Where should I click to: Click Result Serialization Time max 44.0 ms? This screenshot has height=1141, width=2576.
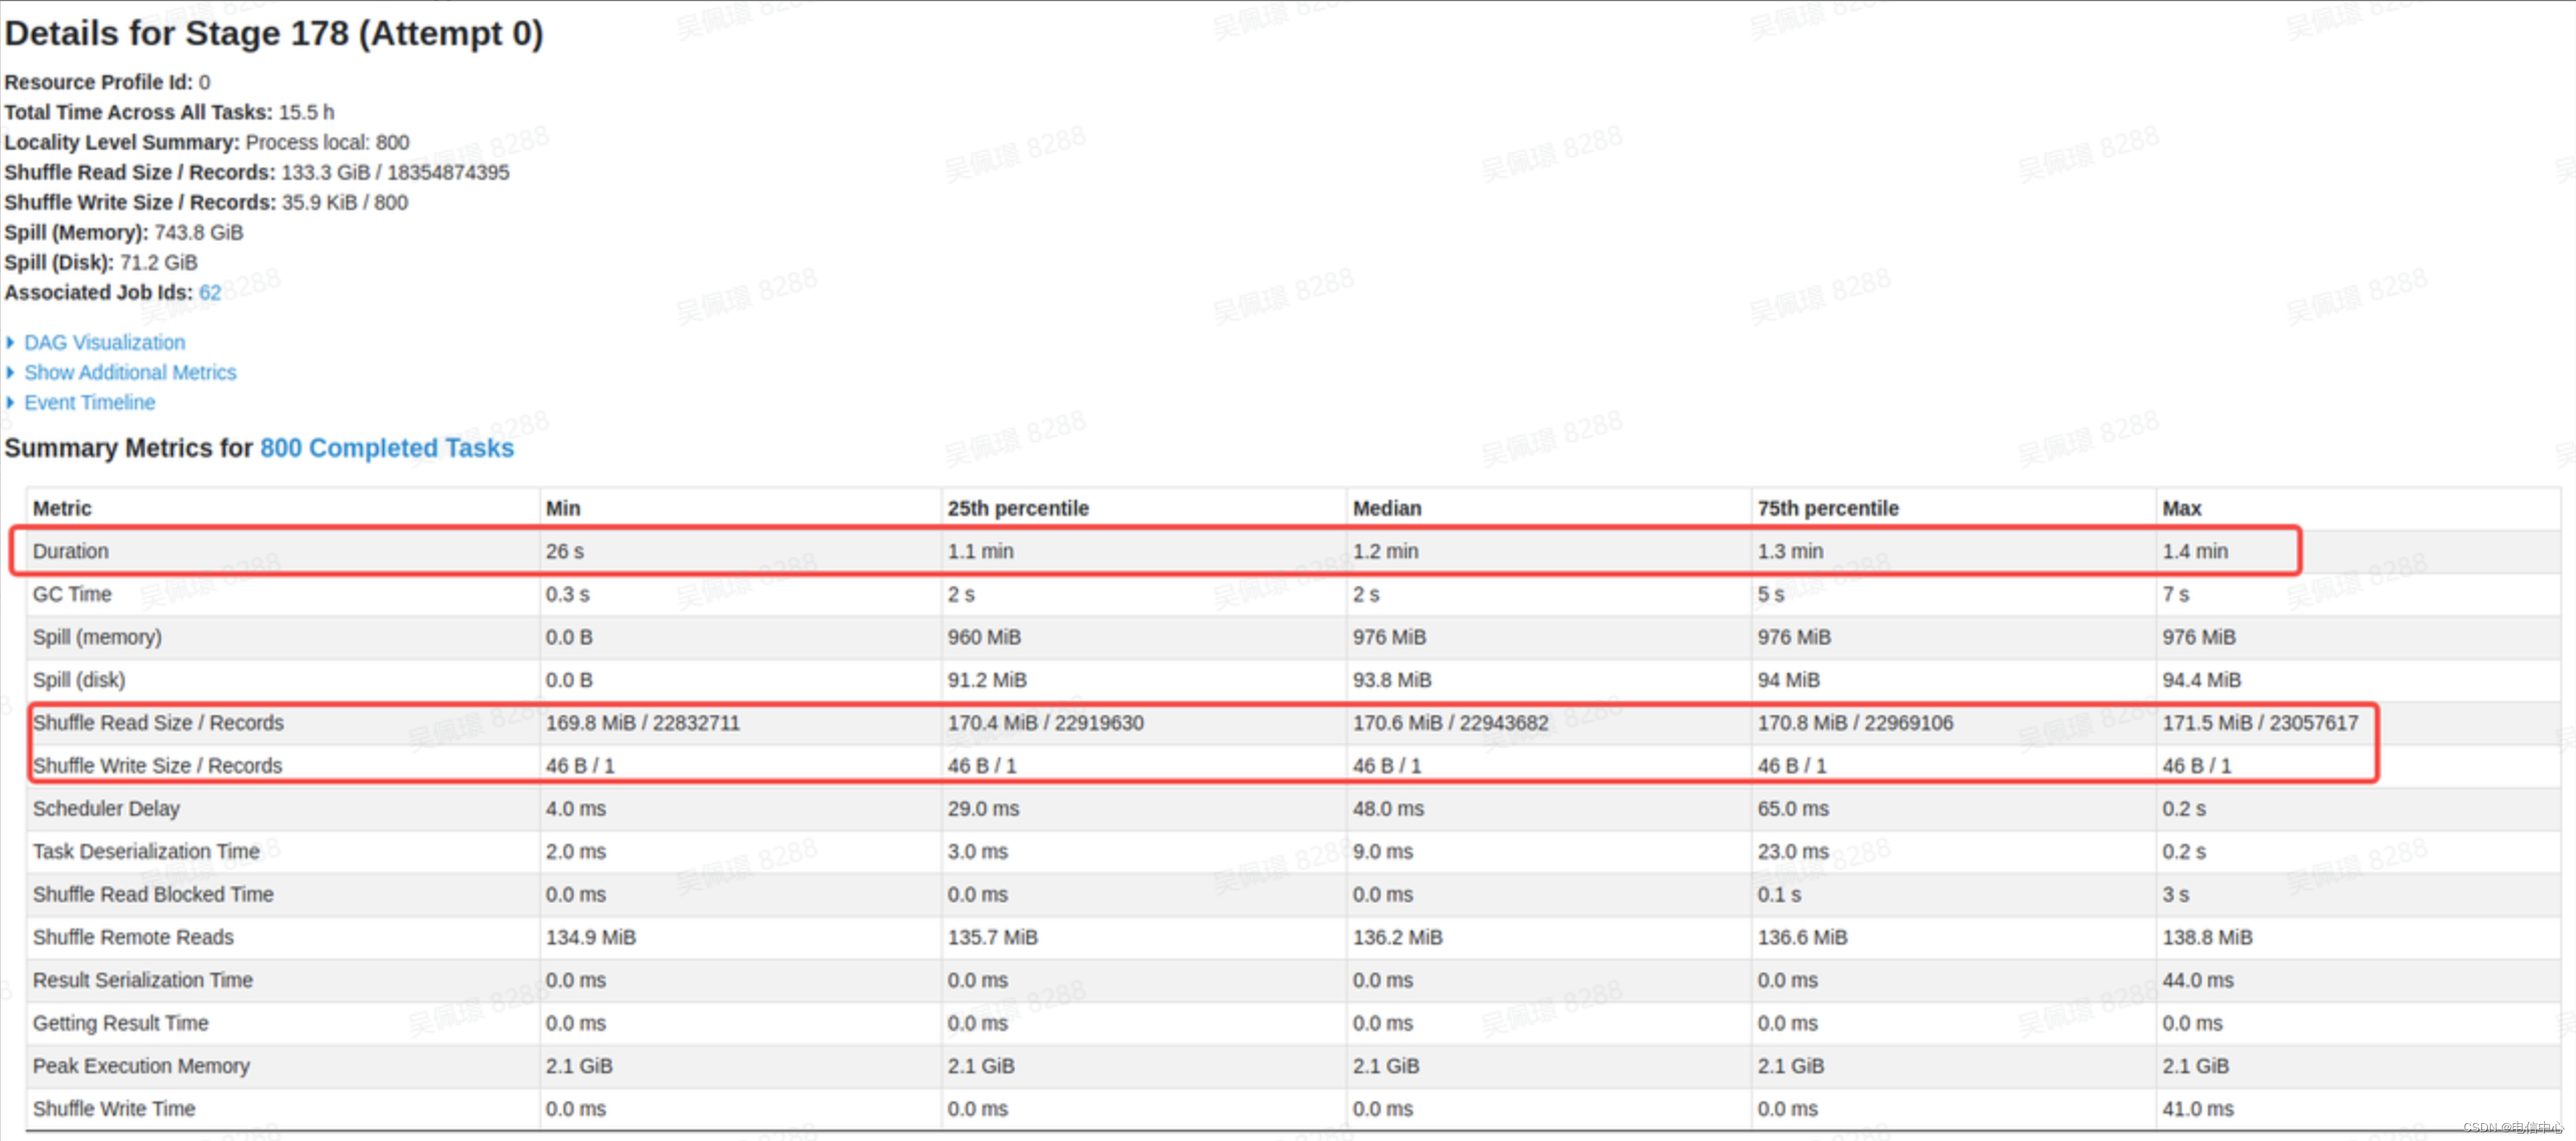pyautogui.click(x=2198, y=981)
